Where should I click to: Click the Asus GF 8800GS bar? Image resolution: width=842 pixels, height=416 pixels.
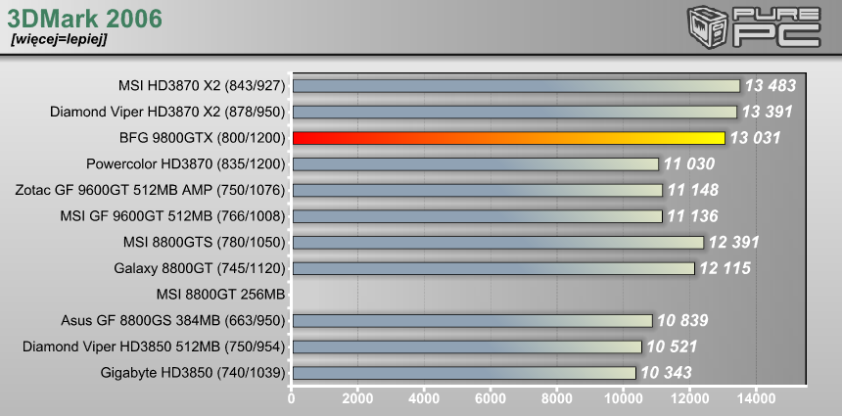coord(473,320)
